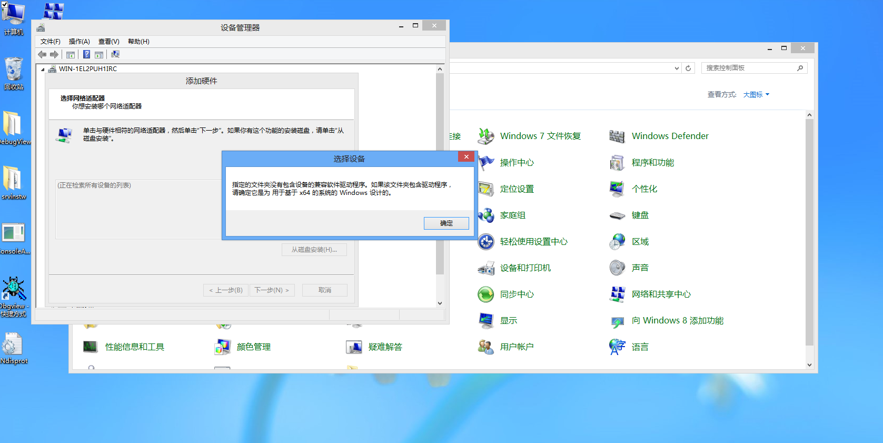Select the srvinstw desktop icon
The height and width of the screenshot is (443, 883).
coord(14,183)
